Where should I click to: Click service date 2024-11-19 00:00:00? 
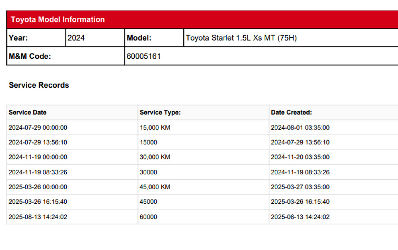click(x=38, y=157)
